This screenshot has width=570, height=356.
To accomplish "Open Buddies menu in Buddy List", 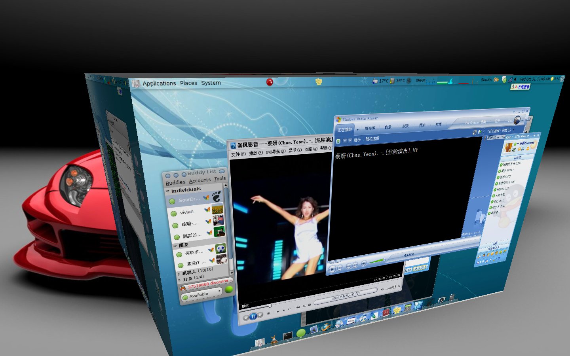I will tap(175, 182).
